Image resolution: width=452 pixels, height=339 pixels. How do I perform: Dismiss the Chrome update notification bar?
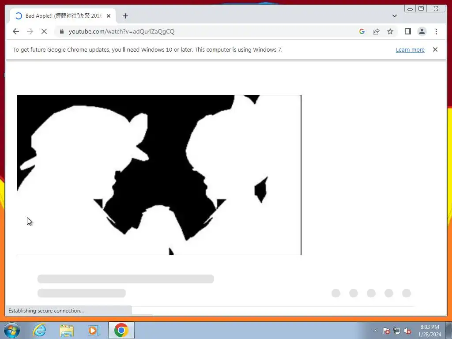(x=435, y=49)
